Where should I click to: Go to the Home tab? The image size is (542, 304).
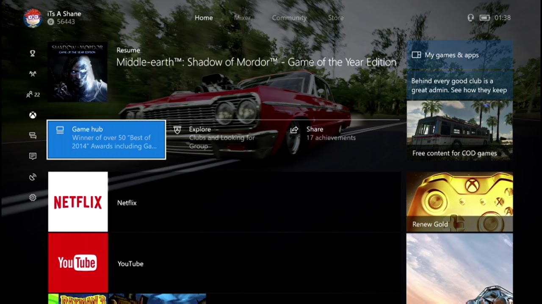(x=204, y=18)
